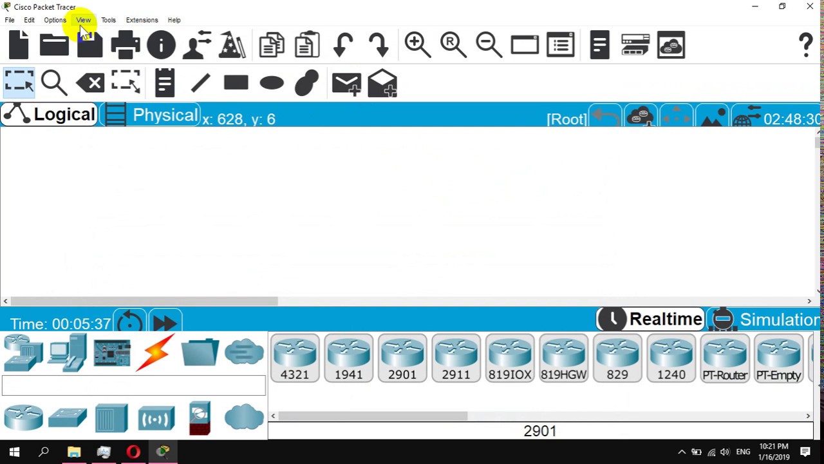Click the Undo arrow icon
The width and height of the screenshot is (824, 464).
(x=342, y=44)
